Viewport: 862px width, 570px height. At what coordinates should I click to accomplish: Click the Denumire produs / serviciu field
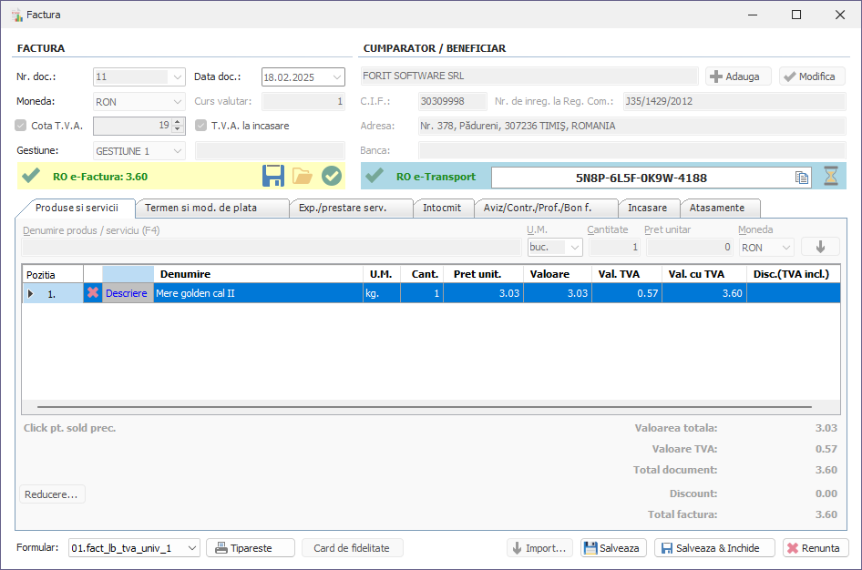272,247
